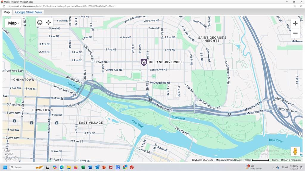This screenshot has height=171, width=305.
Task: Click the Legend option
Action: tap(8, 154)
